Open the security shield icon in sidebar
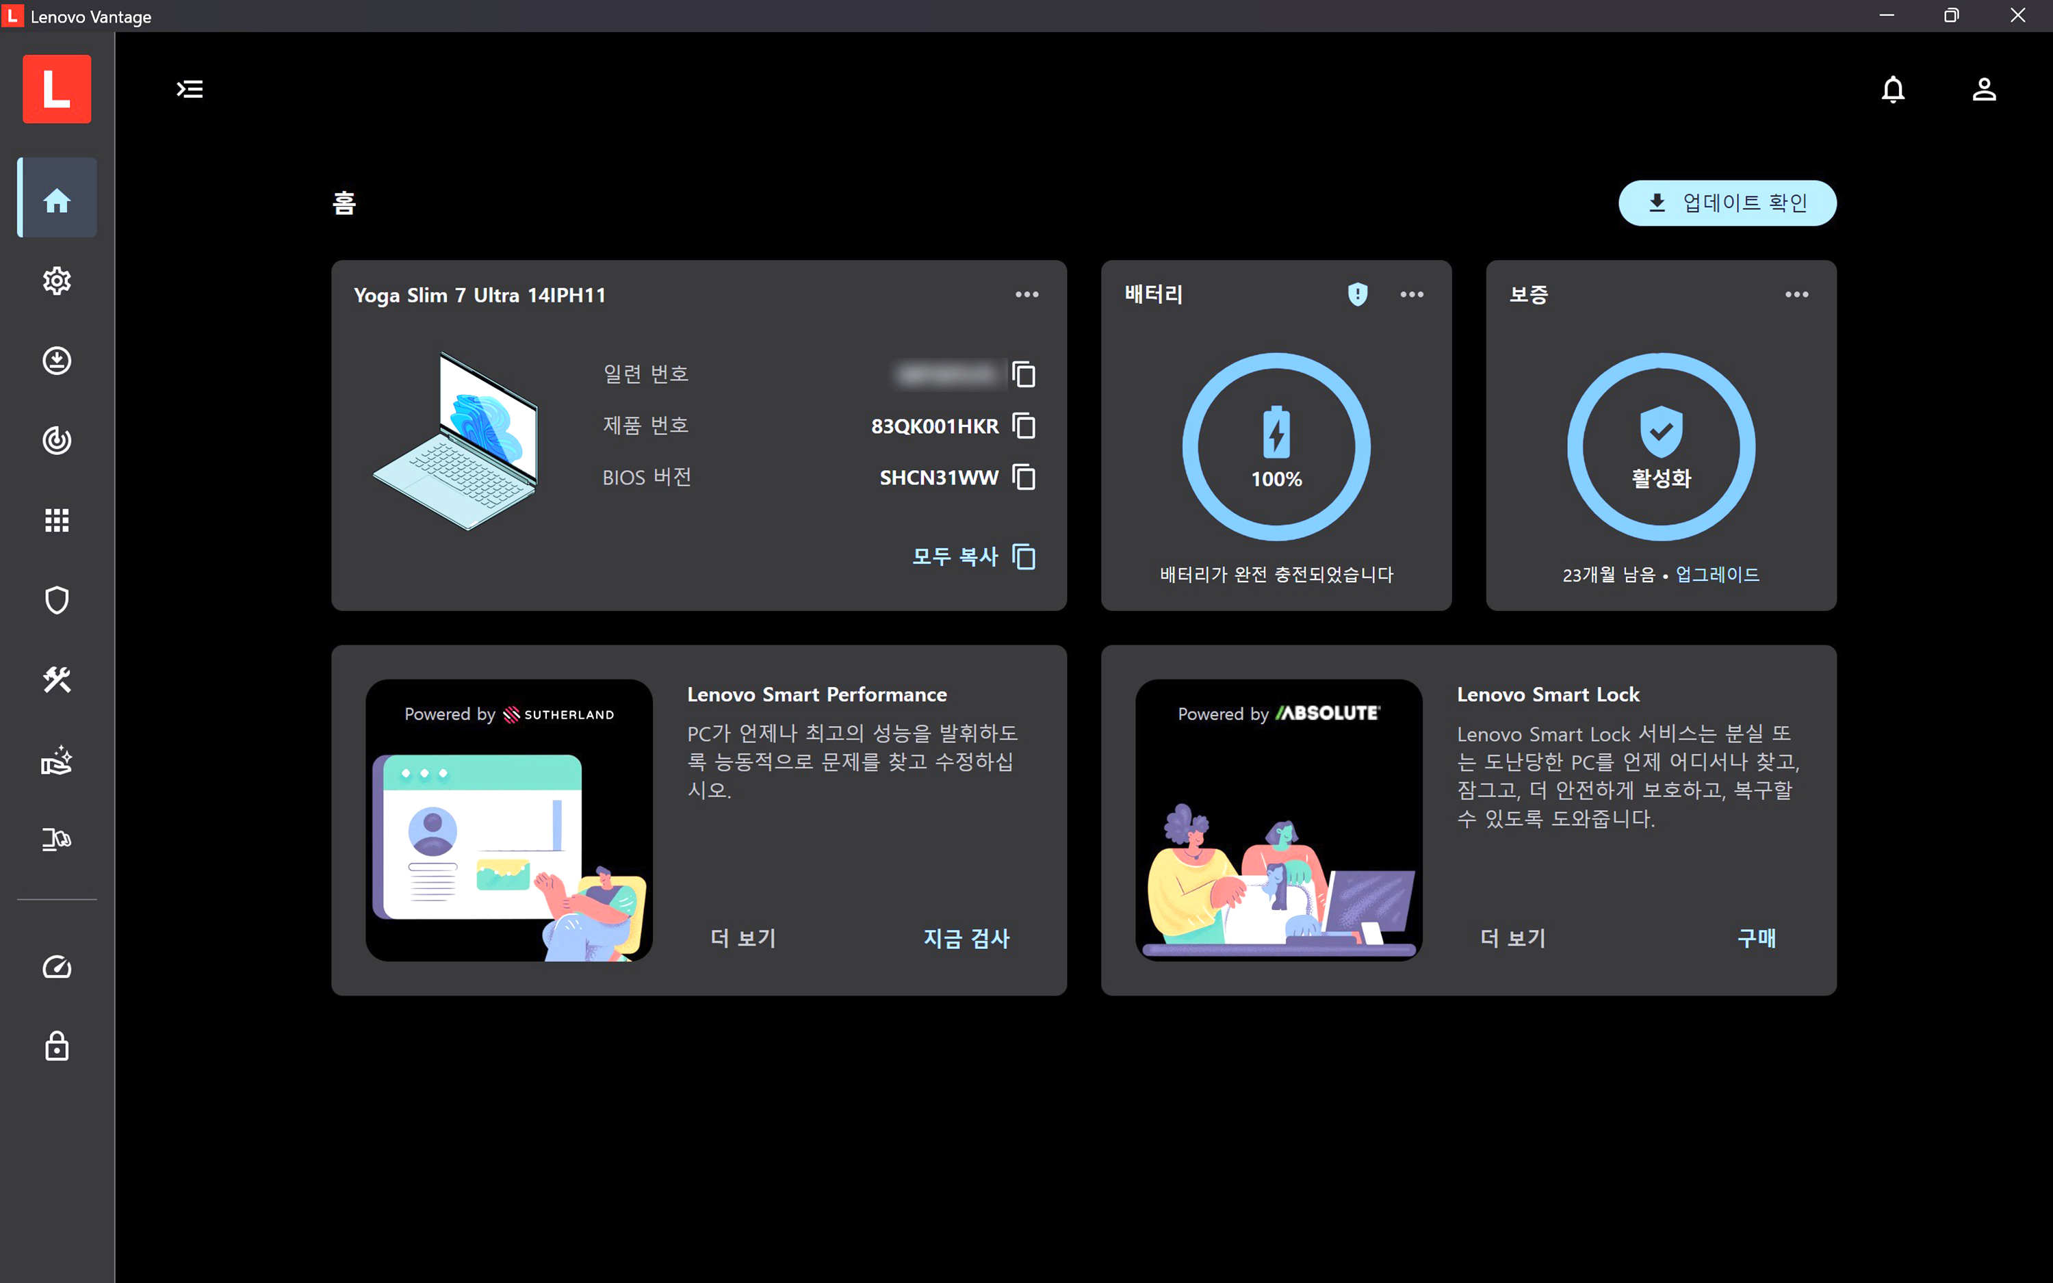The height and width of the screenshot is (1283, 2053). [x=57, y=600]
